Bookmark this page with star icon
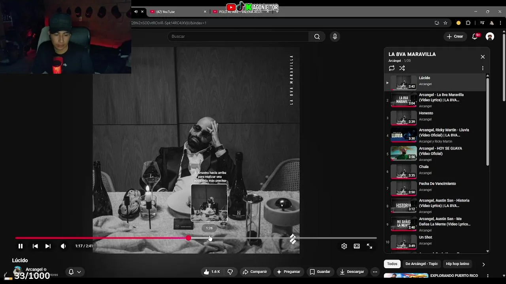This screenshot has height=284, width=506. 446,23
